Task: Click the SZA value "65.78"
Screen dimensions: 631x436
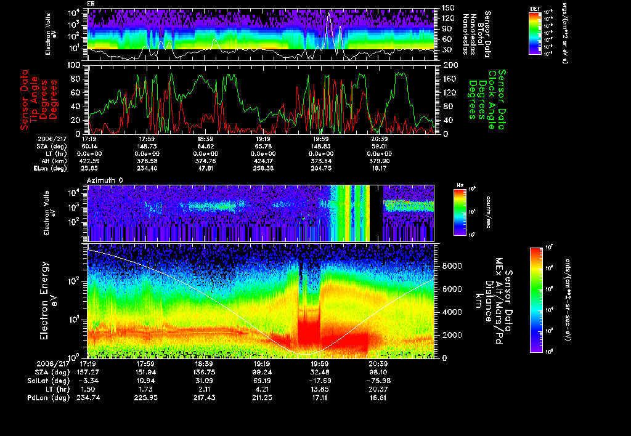Action: (264, 146)
